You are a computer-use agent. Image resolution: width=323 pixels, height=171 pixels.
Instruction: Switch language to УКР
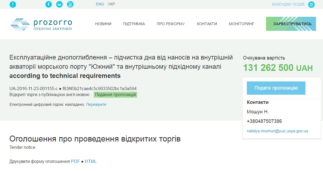click(111, 4)
